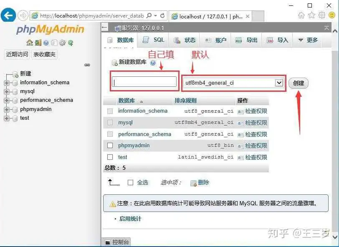
Task: Click the link chain icon in navigation panel
Action: pos(87,65)
